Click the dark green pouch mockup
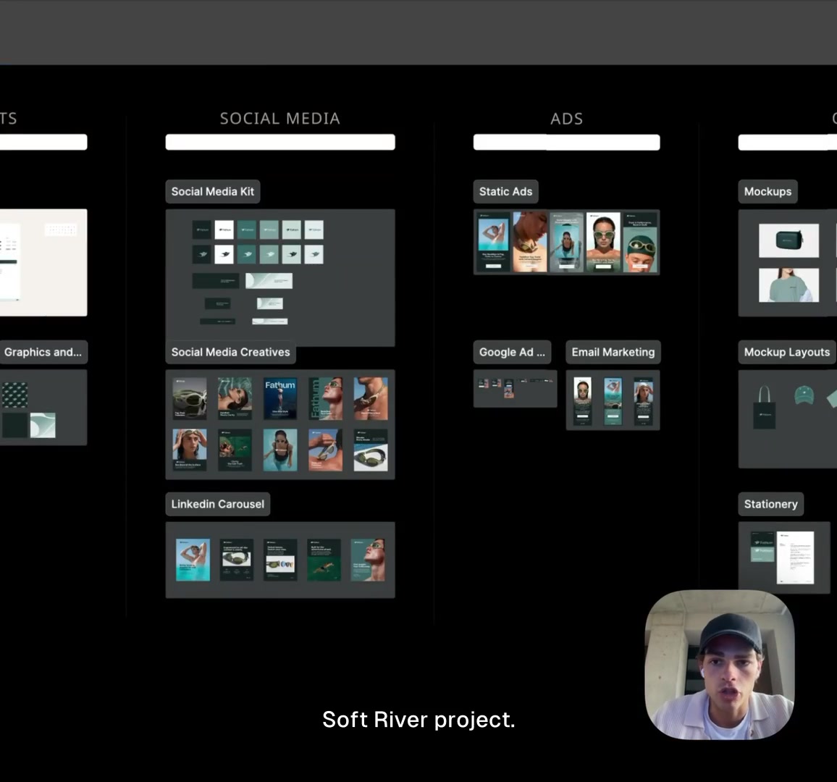 [789, 240]
